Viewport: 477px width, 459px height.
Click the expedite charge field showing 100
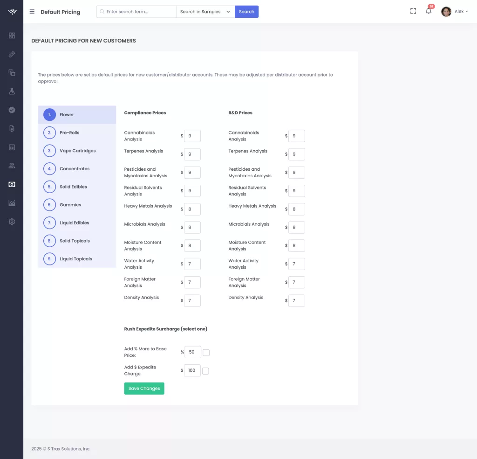pyautogui.click(x=192, y=370)
